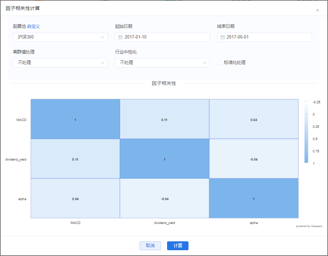The width and height of the screenshot is (328, 256).
Task: Click the center dividend_yield diagonal cell
Action: coord(164,159)
